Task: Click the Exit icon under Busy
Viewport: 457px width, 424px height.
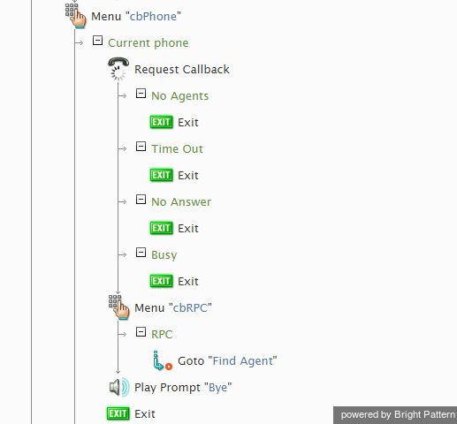Action: point(161,281)
